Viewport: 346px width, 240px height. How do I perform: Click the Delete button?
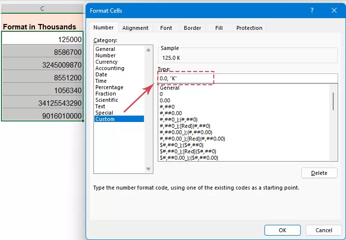tap(319, 173)
